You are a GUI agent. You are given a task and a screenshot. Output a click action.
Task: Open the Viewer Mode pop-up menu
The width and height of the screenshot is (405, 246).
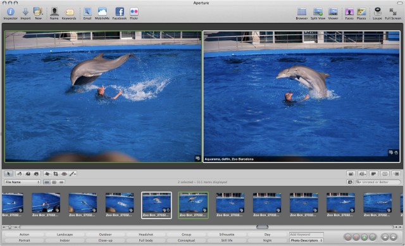tap(363, 174)
